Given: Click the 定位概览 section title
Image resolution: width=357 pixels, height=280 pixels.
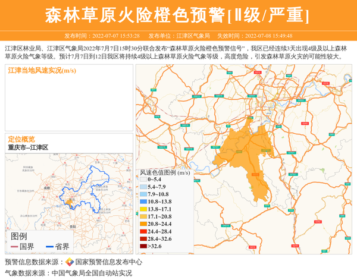Looking at the screenshot, I should click(x=21, y=139).
